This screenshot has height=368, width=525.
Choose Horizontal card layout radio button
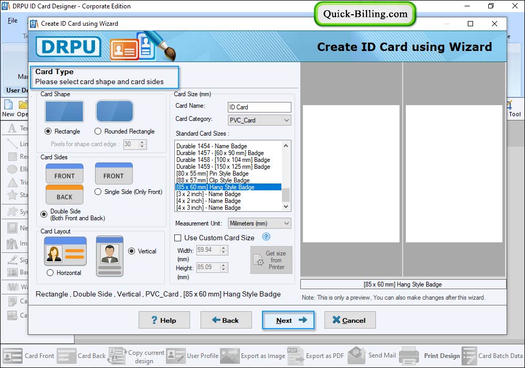coord(50,272)
